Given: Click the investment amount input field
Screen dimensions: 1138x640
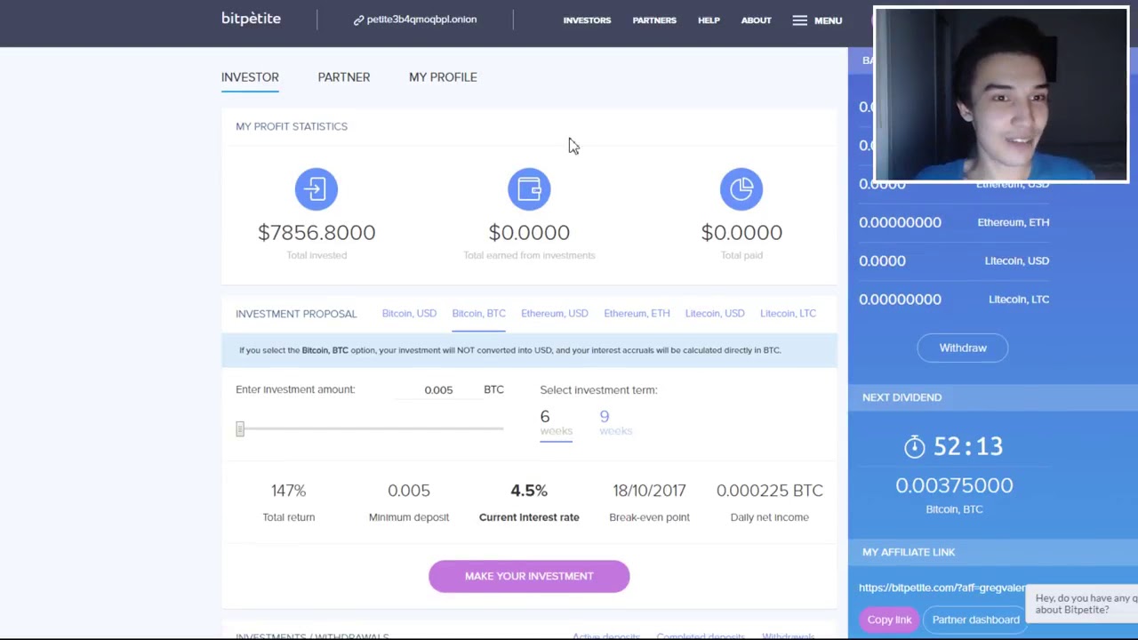Looking at the screenshot, I should [x=438, y=390].
